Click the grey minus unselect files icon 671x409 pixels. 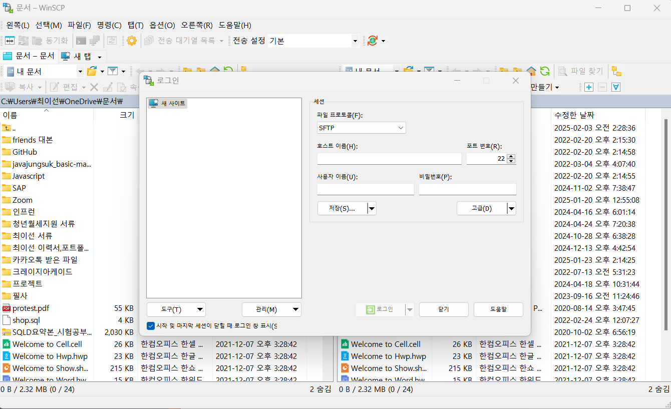coord(602,87)
